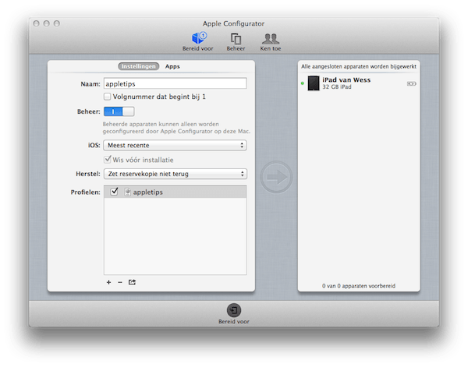The image size is (468, 367).
Task: Click the bottom Bereid voor button
Action: pyautogui.click(x=234, y=313)
